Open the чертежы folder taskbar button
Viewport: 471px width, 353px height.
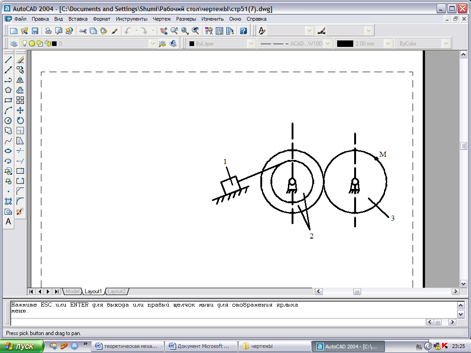click(x=275, y=347)
